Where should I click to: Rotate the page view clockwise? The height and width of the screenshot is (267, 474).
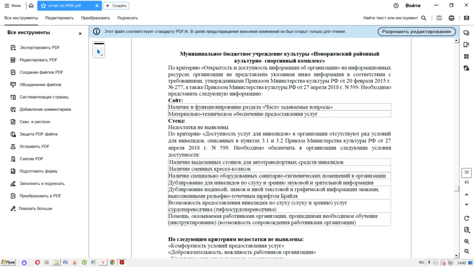coord(466,218)
